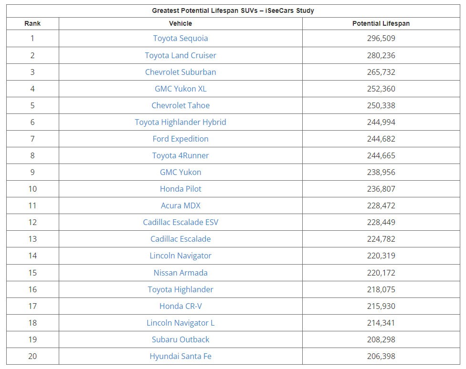The width and height of the screenshot is (466, 369).
Task: Open the Honda CR-V link
Action: tap(180, 306)
